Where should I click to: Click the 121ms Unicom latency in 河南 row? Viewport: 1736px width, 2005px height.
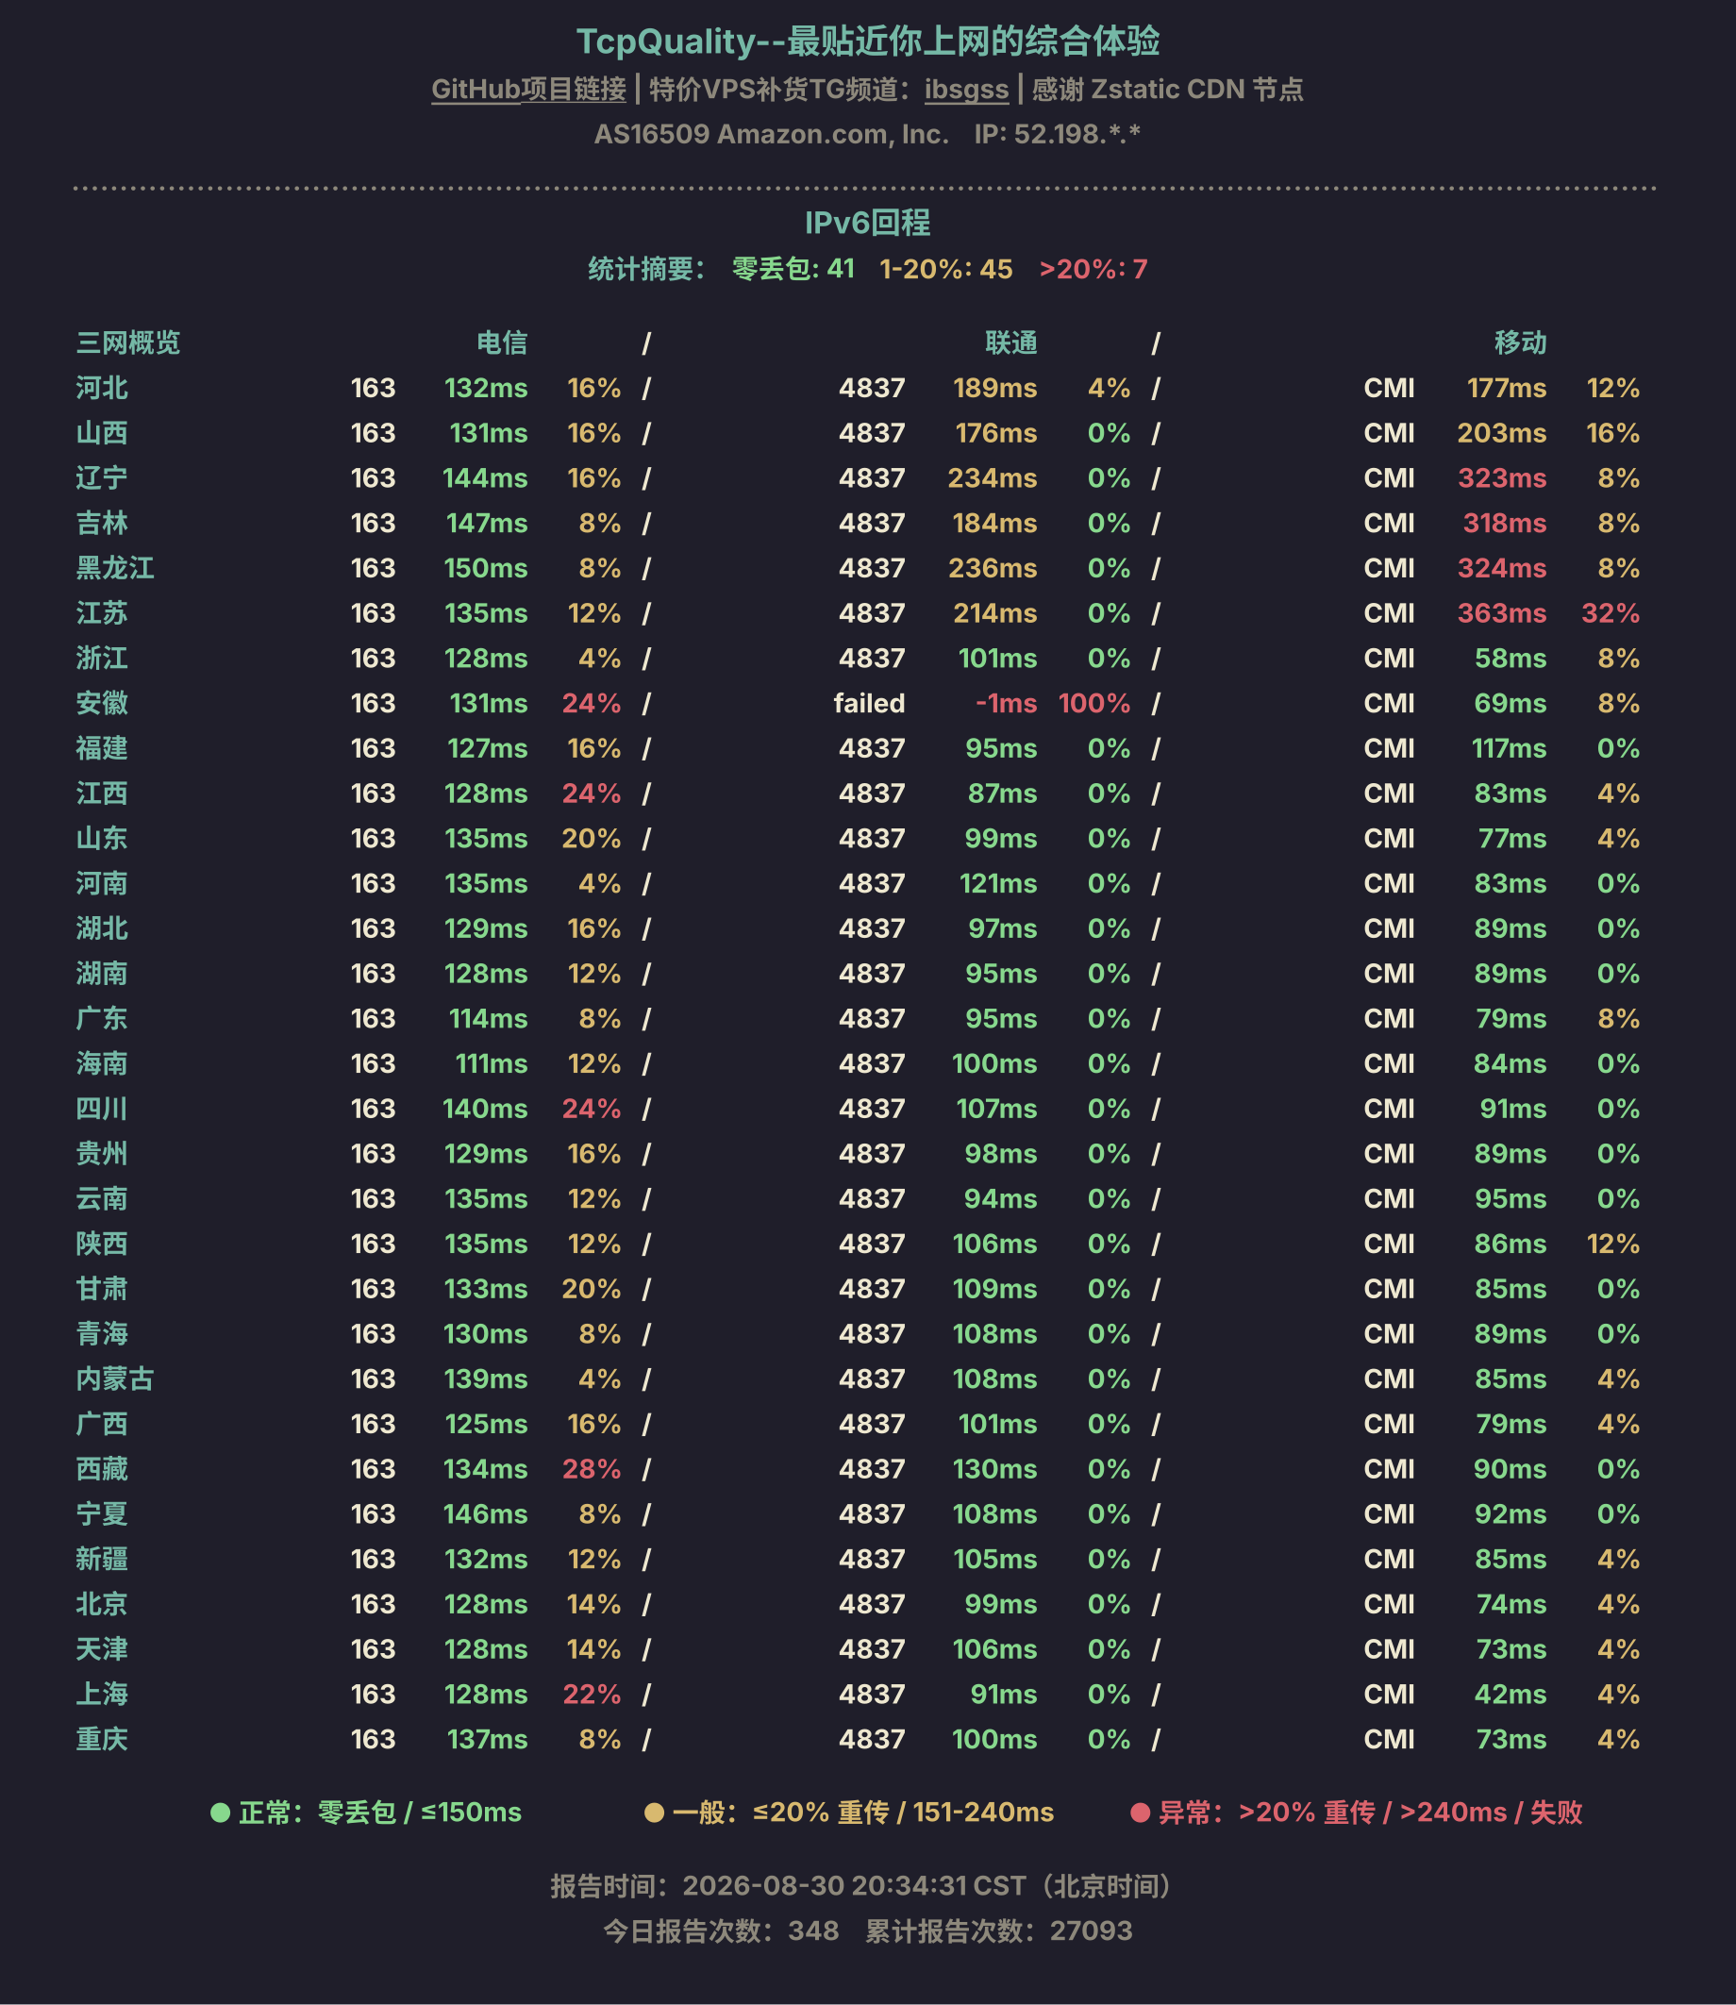click(x=998, y=883)
